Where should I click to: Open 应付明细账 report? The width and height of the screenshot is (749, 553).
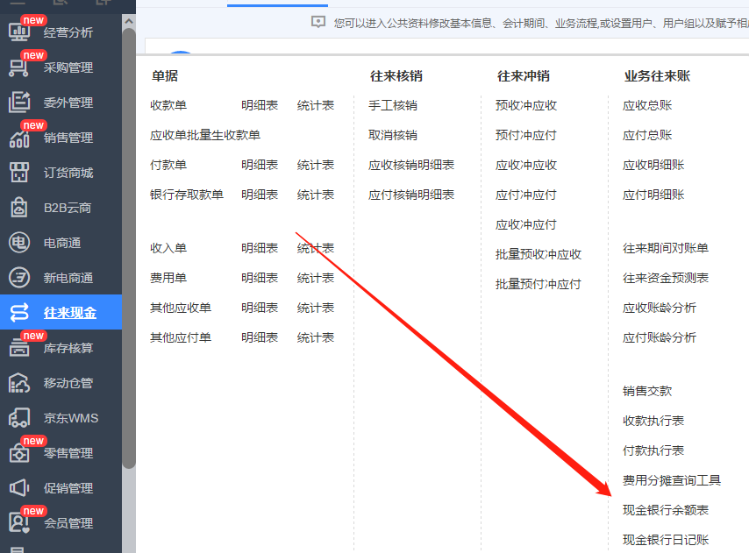click(x=653, y=195)
